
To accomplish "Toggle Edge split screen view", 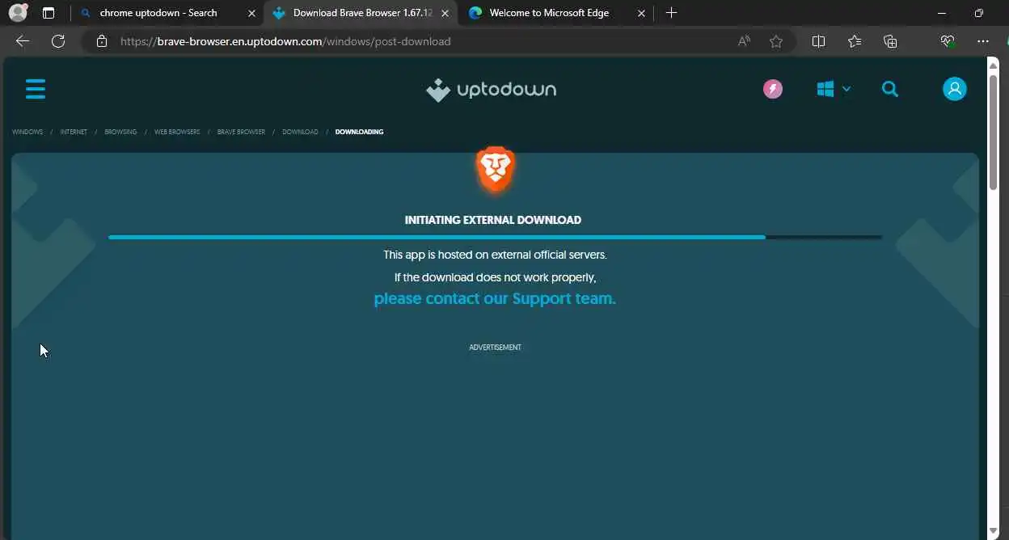I will click(x=818, y=41).
